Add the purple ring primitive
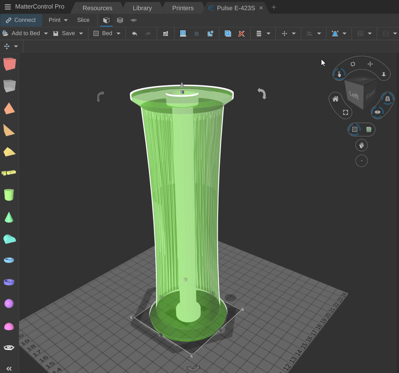This screenshot has width=399, height=373. (x=9, y=282)
